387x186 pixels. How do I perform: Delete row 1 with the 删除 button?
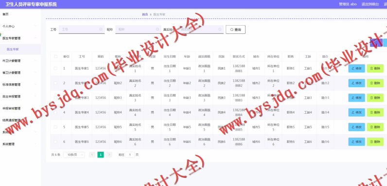click(375, 68)
